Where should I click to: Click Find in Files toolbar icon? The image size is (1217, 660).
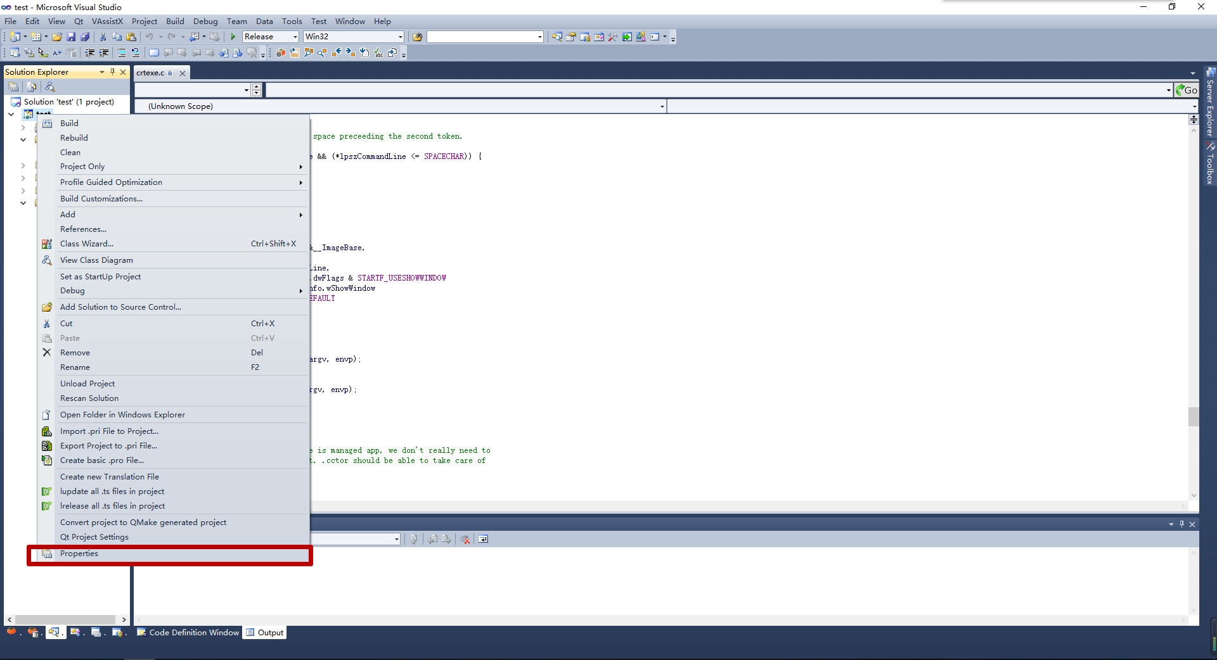pos(417,37)
